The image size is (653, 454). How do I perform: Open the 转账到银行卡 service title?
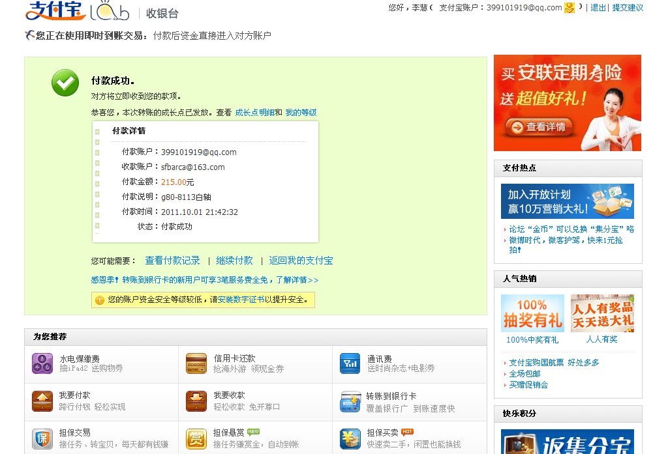[x=391, y=396]
